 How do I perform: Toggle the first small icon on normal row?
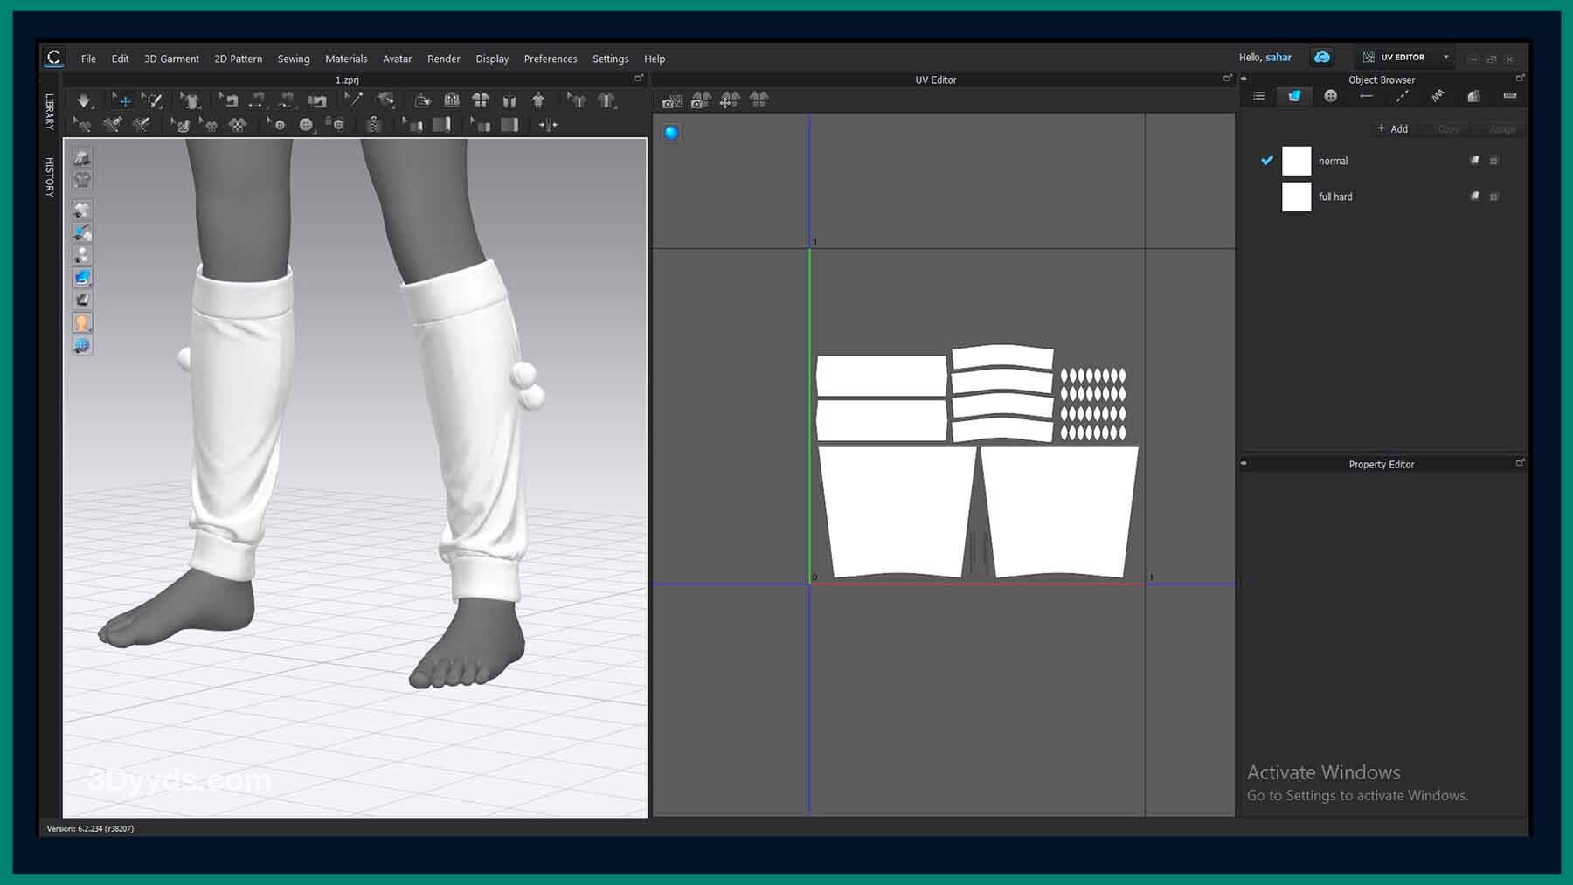pyautogui.click(x=1474, y=161)
